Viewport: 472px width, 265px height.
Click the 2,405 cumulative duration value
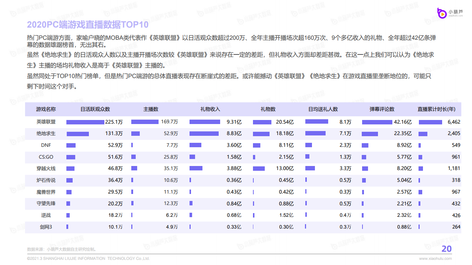[454, 134]
